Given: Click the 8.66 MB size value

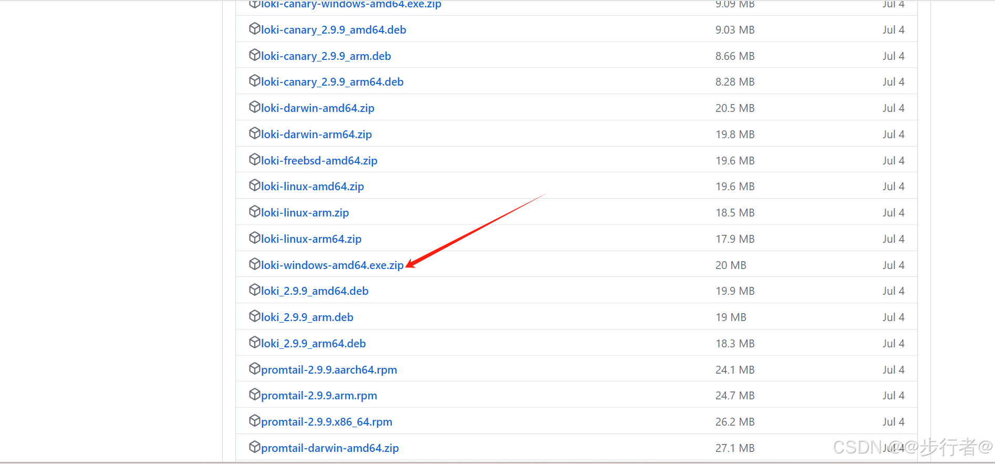Looking at the screenshot, I should (x=735, y=56).
